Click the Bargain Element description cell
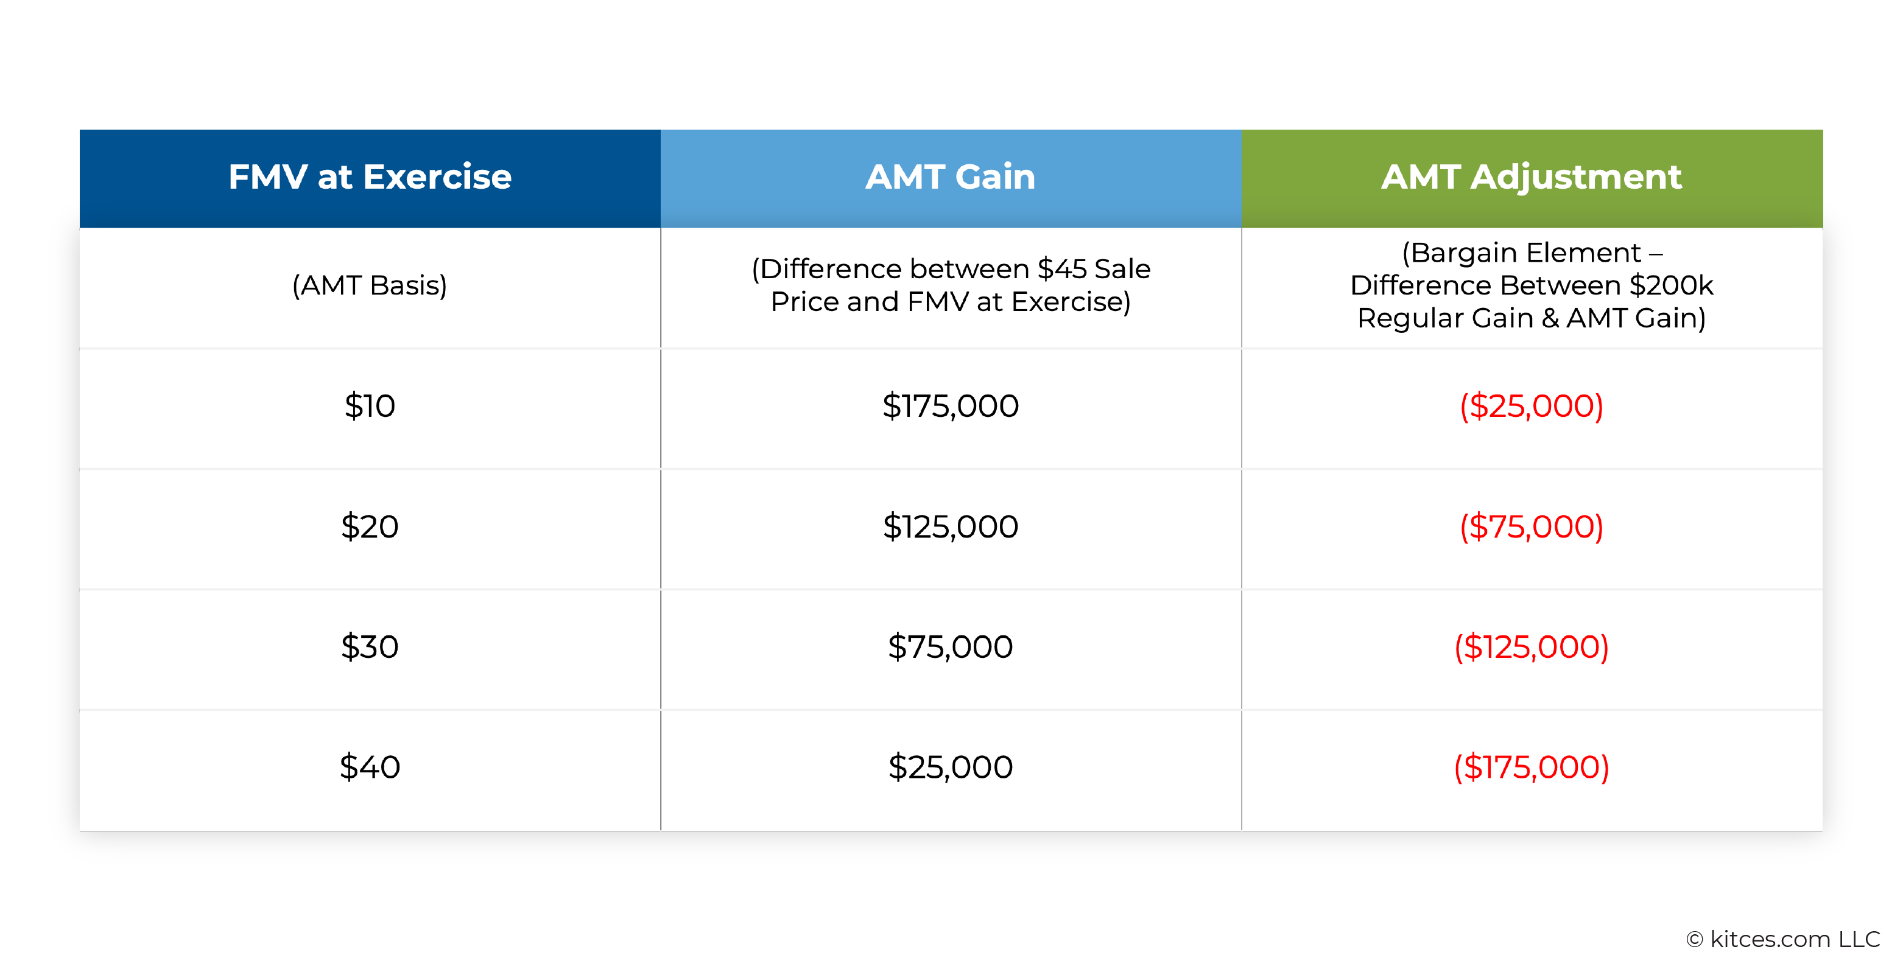 [x=1532, y=285]
